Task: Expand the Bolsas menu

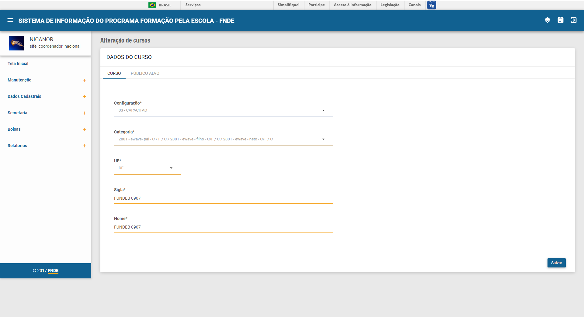Action: 84,129
